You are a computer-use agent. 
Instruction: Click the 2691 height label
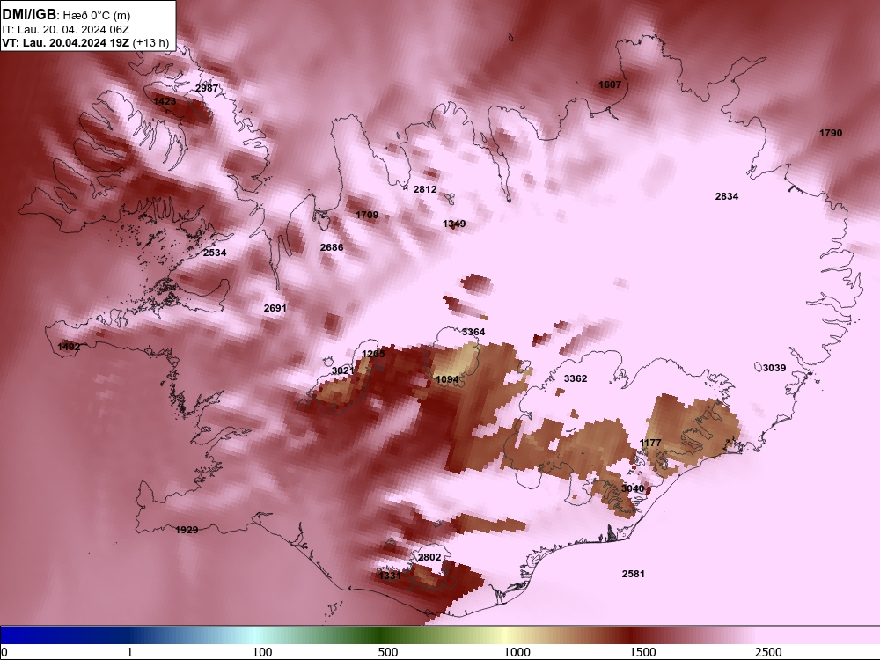(275, 308)
